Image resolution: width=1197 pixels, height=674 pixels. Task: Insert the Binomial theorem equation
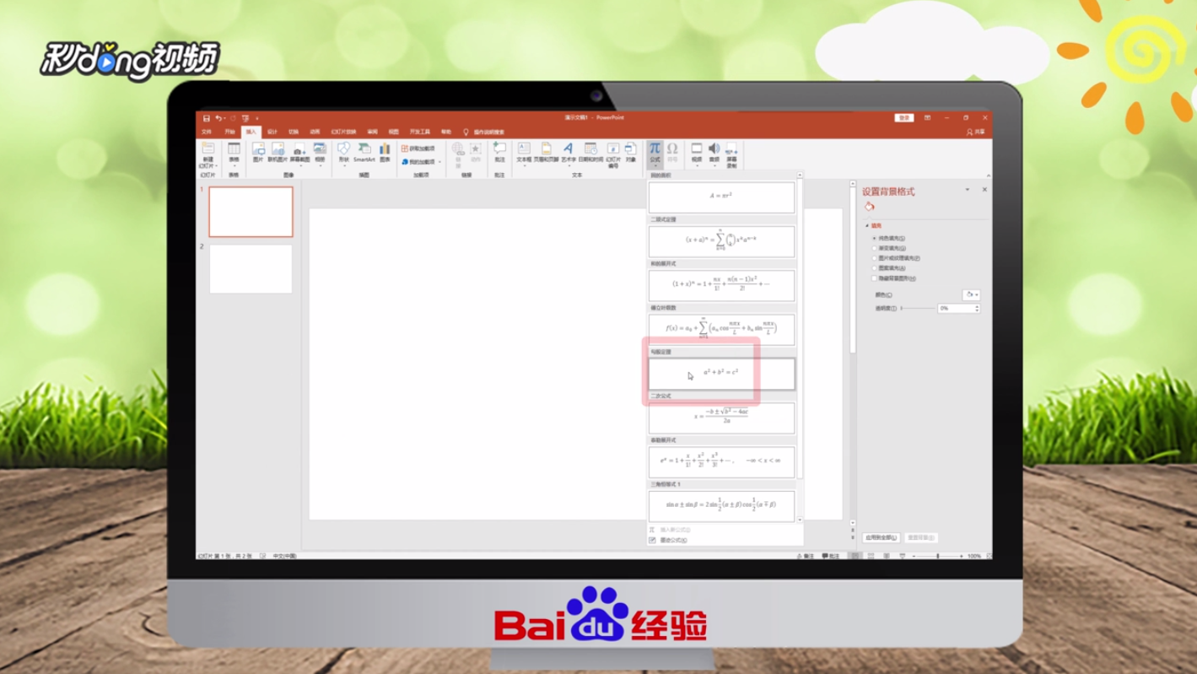coord(721,241)
